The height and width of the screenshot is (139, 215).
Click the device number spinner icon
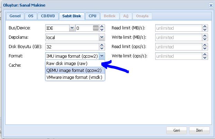[96, 28]
